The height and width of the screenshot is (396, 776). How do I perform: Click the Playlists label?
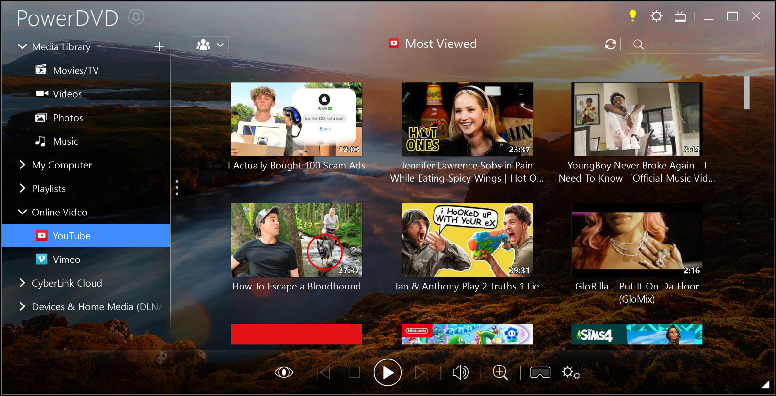pos(48,189)
